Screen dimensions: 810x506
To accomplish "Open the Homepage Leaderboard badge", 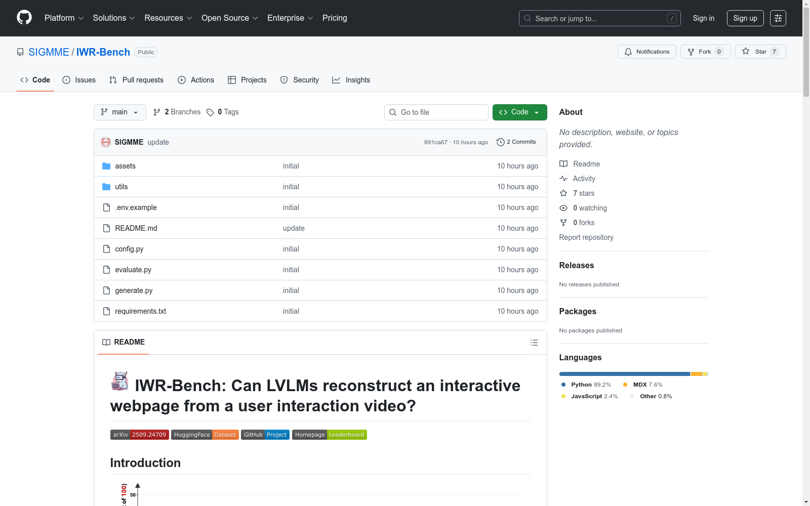I will click(x=330, y=435).
